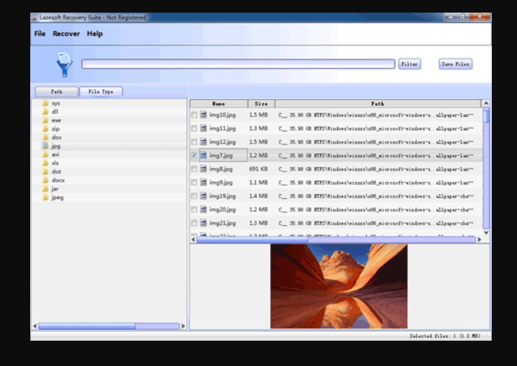Check the checkbox for img10.jpg
517x366 pixels.
[194, 115]
